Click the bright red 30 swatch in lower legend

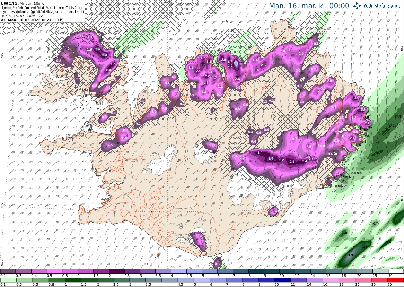click(396, 280)
